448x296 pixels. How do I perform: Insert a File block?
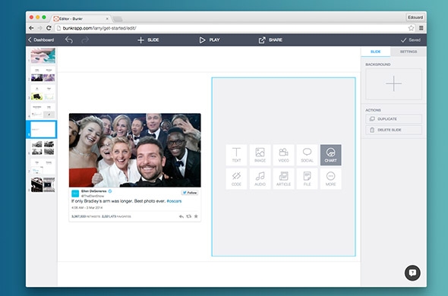point(307,178)
